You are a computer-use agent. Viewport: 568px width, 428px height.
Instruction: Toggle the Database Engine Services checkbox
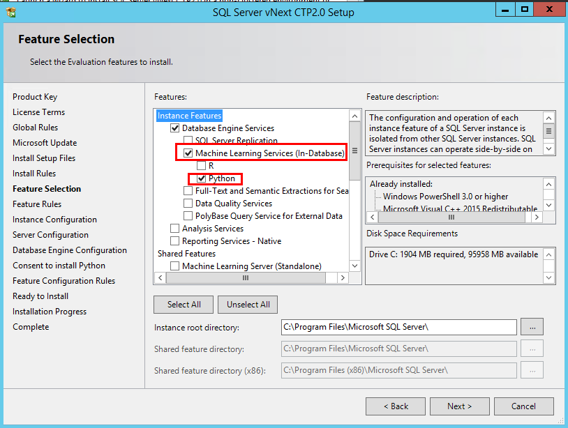(174, 128)
